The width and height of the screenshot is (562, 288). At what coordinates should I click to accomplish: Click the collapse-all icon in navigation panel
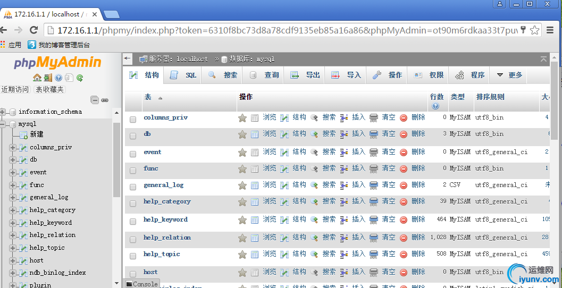95,100
